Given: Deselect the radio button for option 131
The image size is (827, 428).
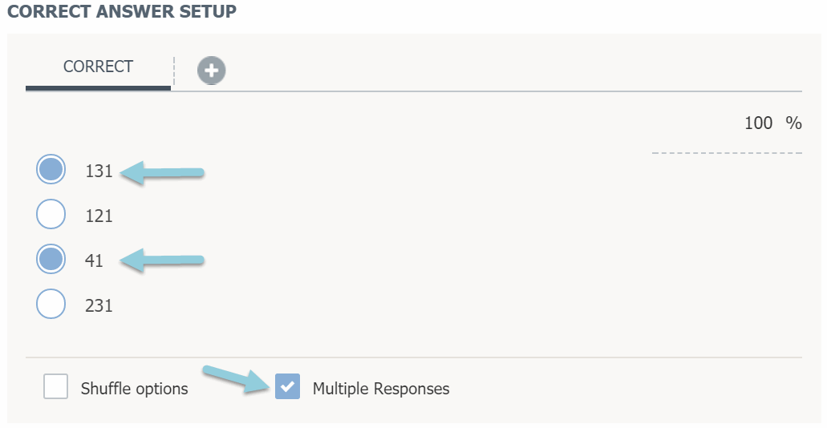Looking at the screenshot, I should click(x=51, y=169).
